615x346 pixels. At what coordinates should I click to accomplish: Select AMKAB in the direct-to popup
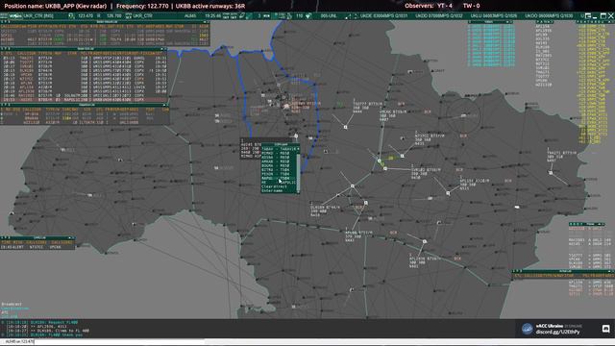coord(279,161)
